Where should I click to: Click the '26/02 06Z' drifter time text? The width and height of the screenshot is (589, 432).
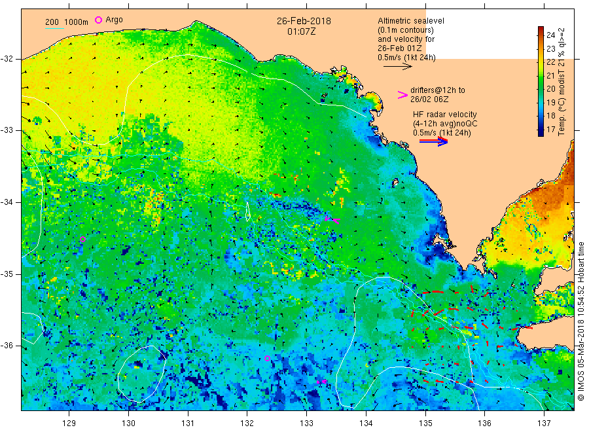click(x=429, y=99)
